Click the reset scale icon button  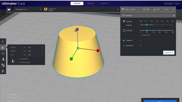pyautogui.click(x=13, y=61)
